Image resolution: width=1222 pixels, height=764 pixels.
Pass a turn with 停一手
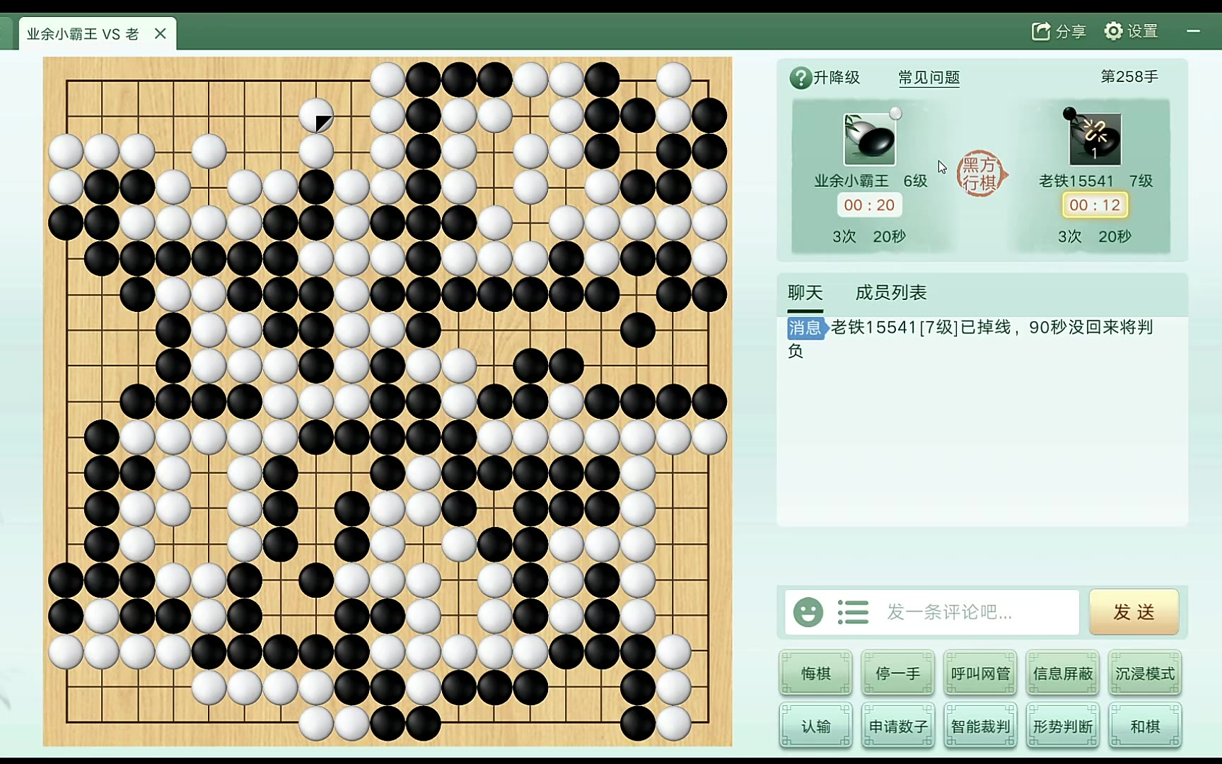(x=898, y=673)
